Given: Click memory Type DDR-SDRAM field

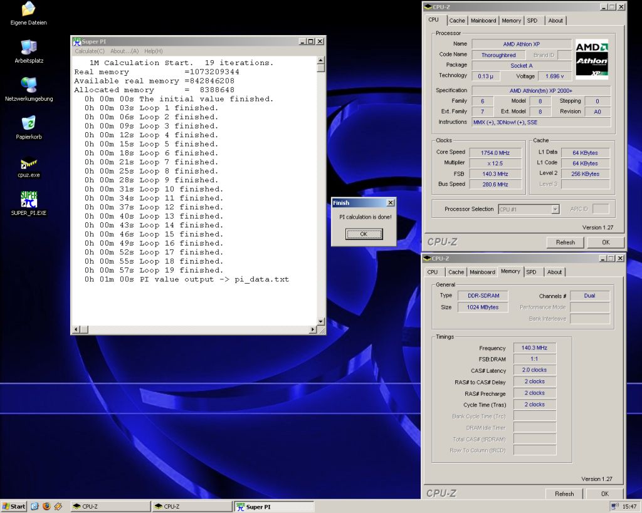Looking at the screenshot, I should pyautogui.click(x=483, y=296).
